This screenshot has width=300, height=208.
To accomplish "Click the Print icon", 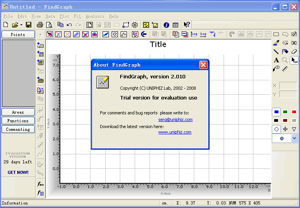I will pos(40,25).
